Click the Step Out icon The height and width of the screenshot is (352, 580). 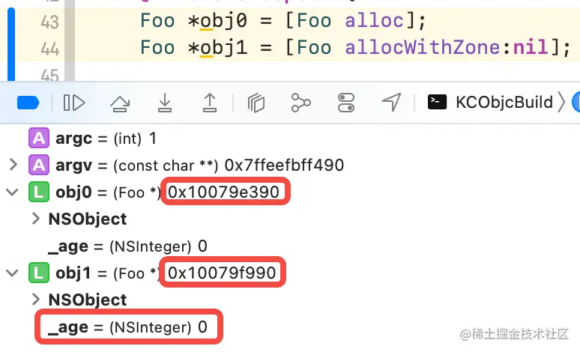(211, 103)
